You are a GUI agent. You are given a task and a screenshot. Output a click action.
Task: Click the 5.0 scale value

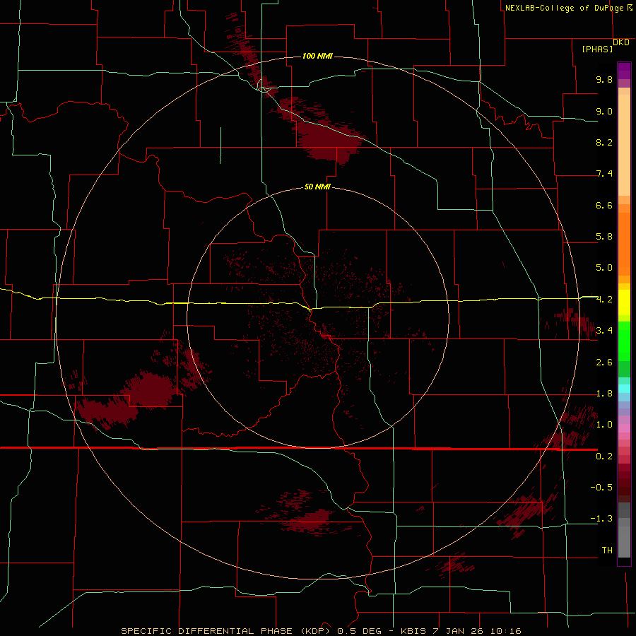604,268
